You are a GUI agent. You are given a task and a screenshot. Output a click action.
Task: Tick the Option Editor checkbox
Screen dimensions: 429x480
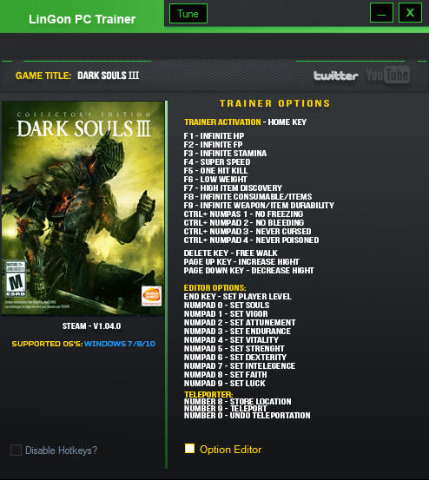click(189, 449)
